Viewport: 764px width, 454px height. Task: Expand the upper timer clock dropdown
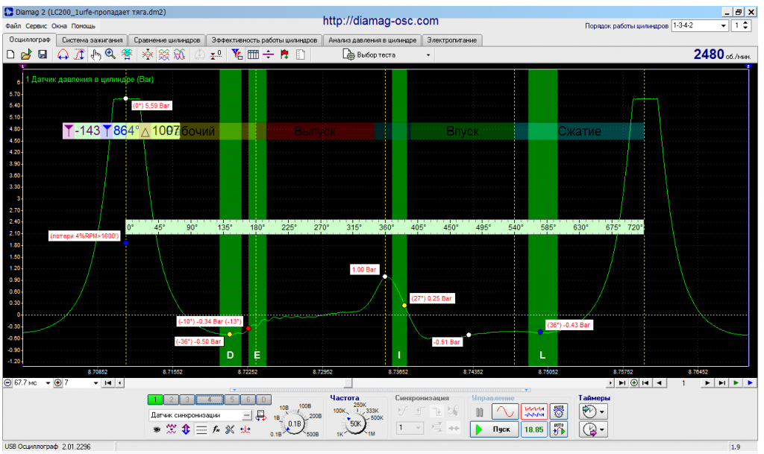point(602,412)
